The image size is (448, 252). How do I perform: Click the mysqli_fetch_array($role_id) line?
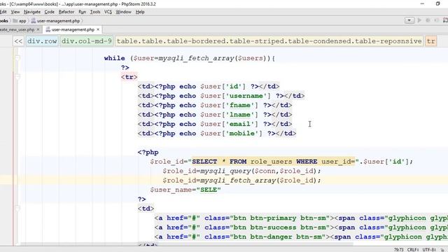pos(241,181)
